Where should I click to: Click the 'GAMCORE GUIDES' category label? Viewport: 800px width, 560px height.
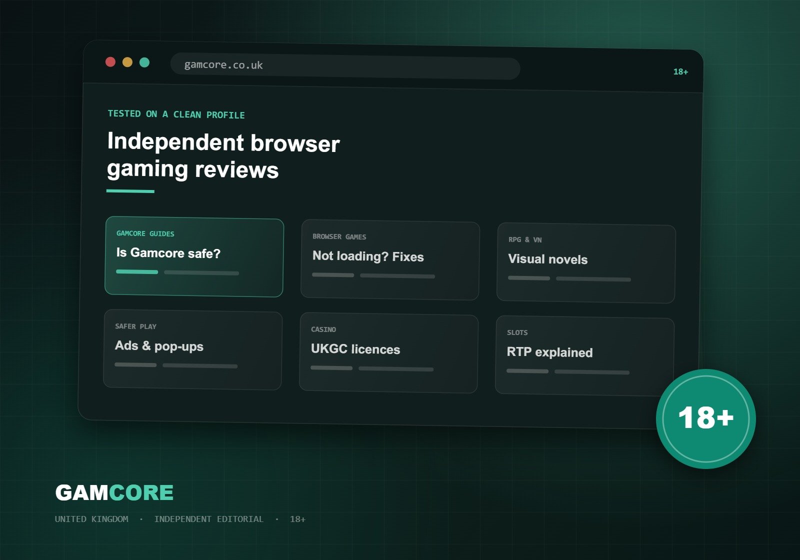click(145, 233)
